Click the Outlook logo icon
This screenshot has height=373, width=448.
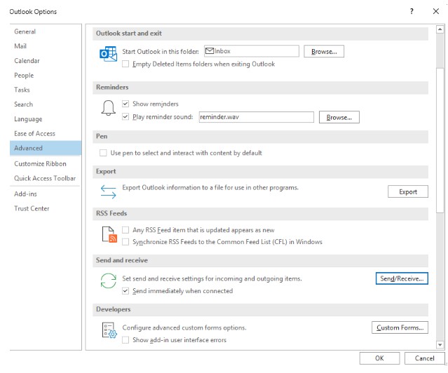pos(108,54)
